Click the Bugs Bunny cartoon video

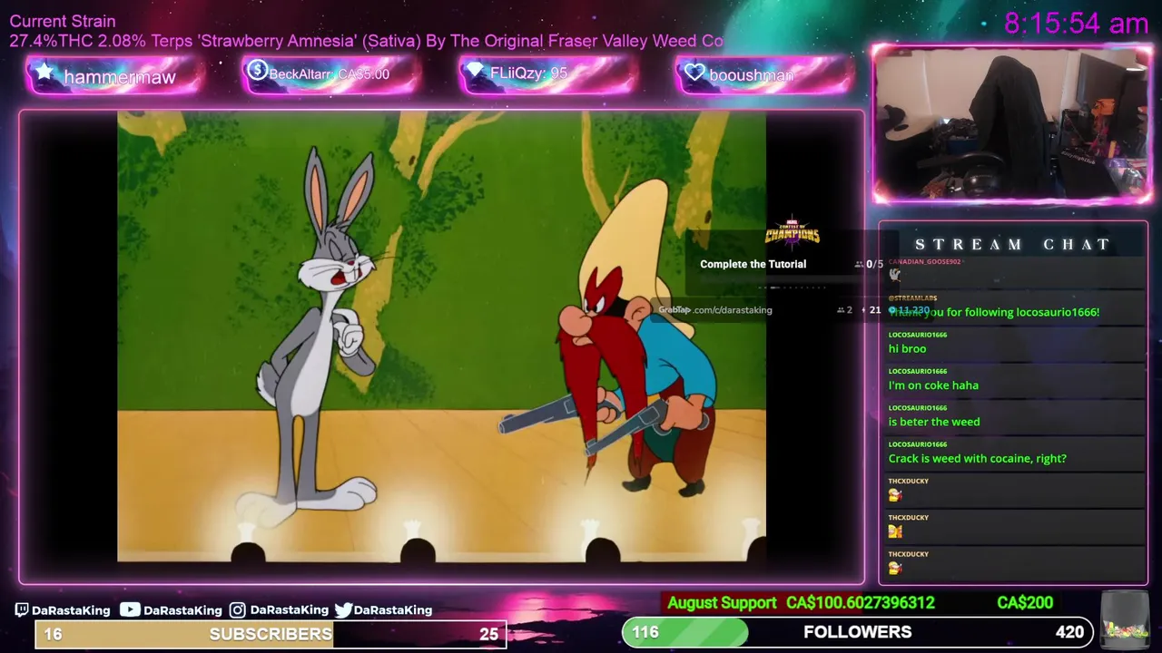point(441,336)
